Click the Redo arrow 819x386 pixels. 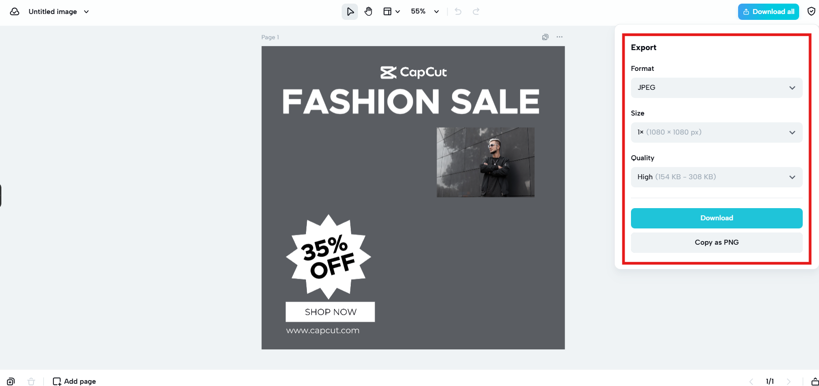[x=476, y=12]
